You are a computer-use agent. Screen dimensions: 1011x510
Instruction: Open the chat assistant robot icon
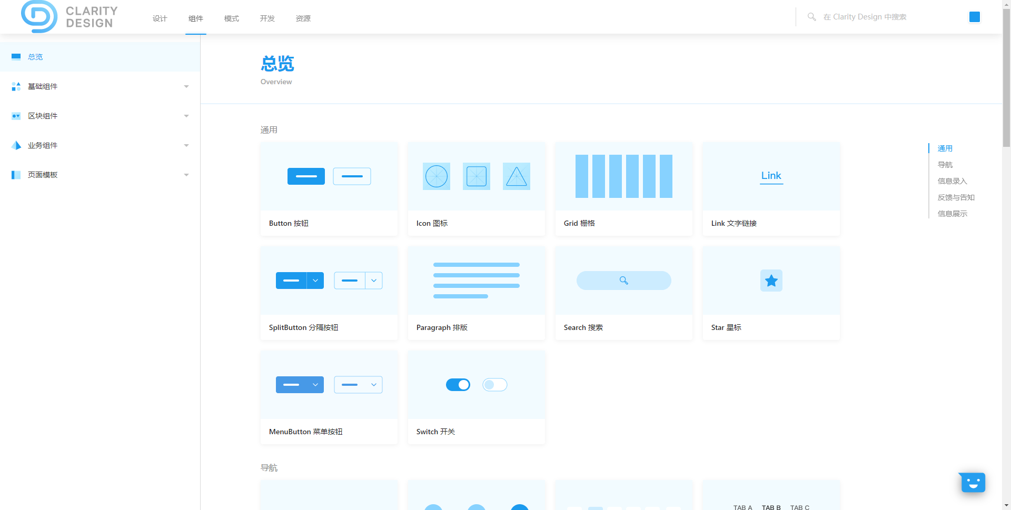972,482
